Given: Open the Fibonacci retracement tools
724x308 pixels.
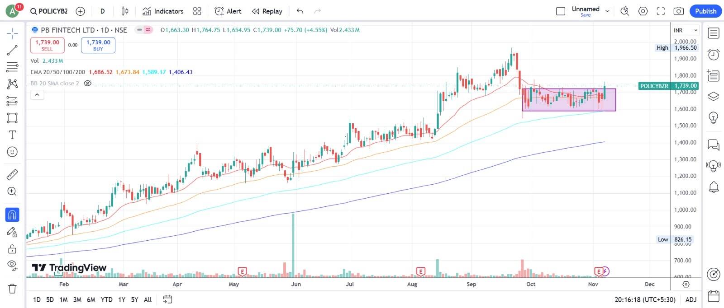Looking at the screenshot, I should 12,67.
